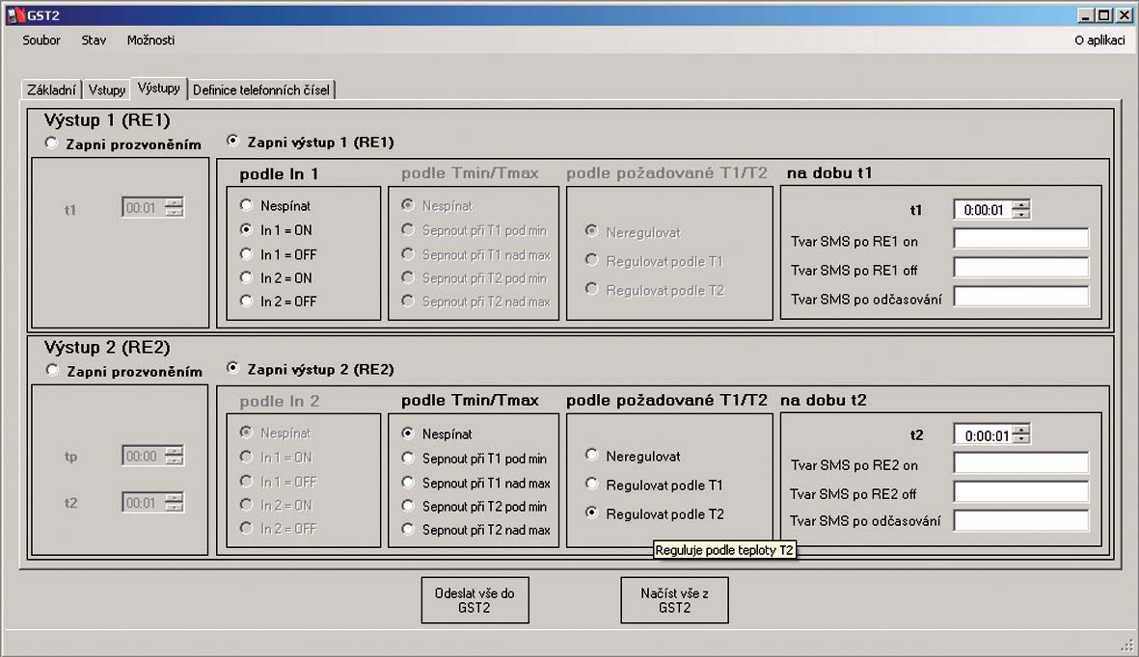Select Sepnout při T1 pod min for RE2
The image size is (1139, 657).
coord(475,459)
